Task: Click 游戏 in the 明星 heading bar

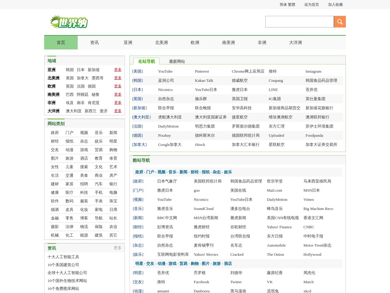Action: click(172, 264)
